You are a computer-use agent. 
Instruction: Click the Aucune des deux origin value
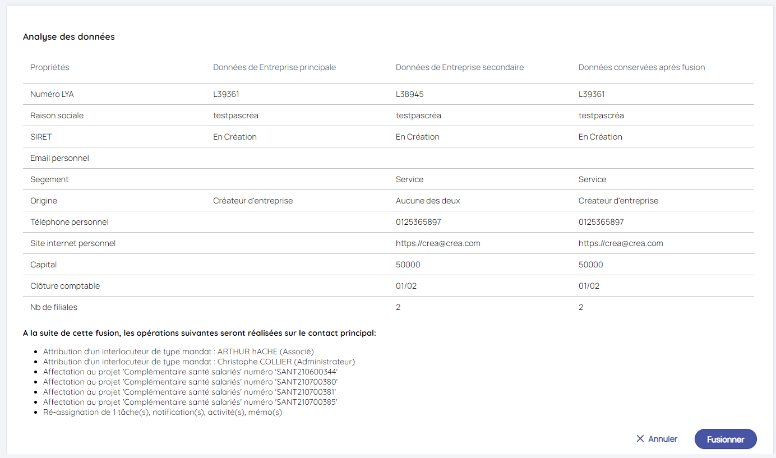428,201
